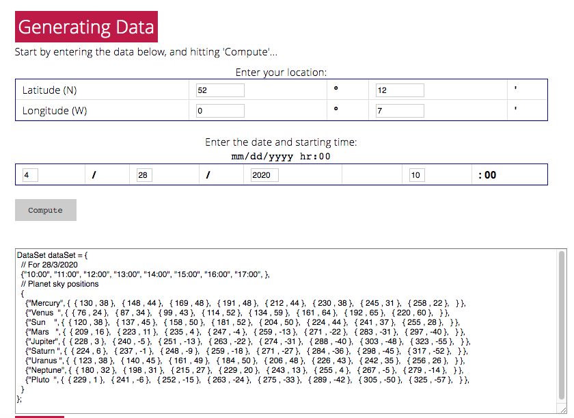Focus the longitude degrees input field

[220, 111]
